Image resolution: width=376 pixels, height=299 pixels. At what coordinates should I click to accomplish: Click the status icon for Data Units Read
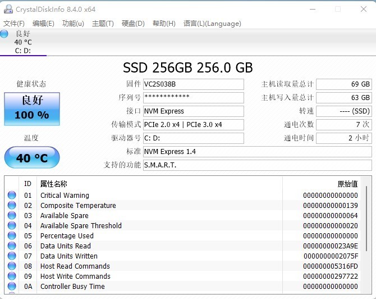(x=12, y=246)
